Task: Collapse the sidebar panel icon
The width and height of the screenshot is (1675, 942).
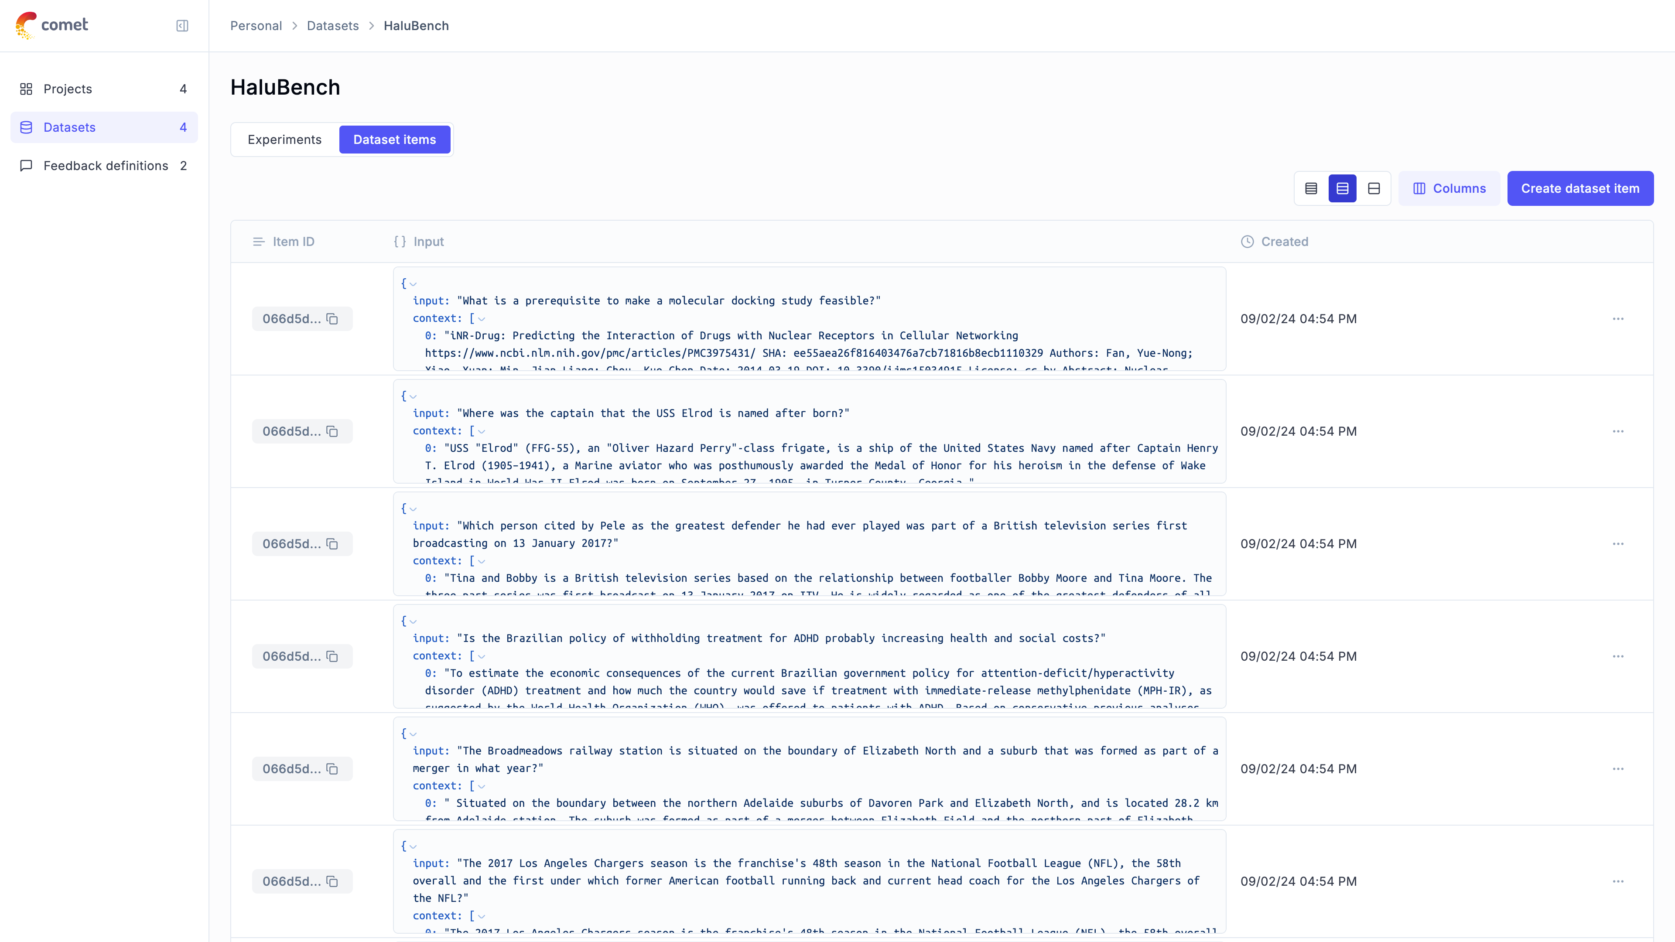Action: (182, 25)
